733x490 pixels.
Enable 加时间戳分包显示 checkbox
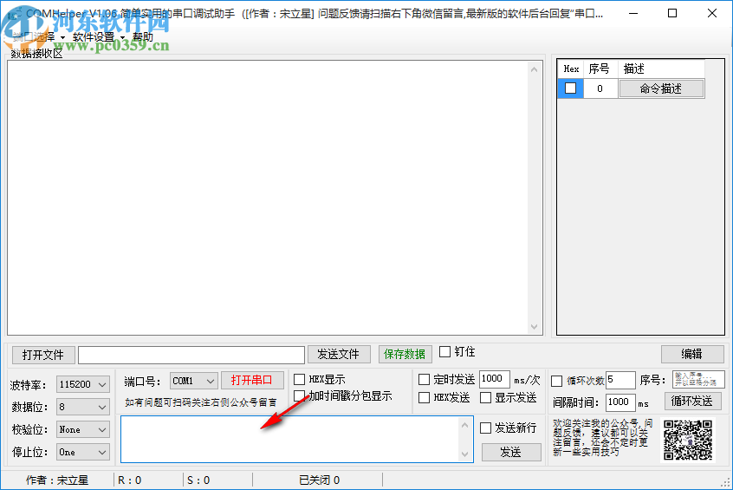point(299,396)
